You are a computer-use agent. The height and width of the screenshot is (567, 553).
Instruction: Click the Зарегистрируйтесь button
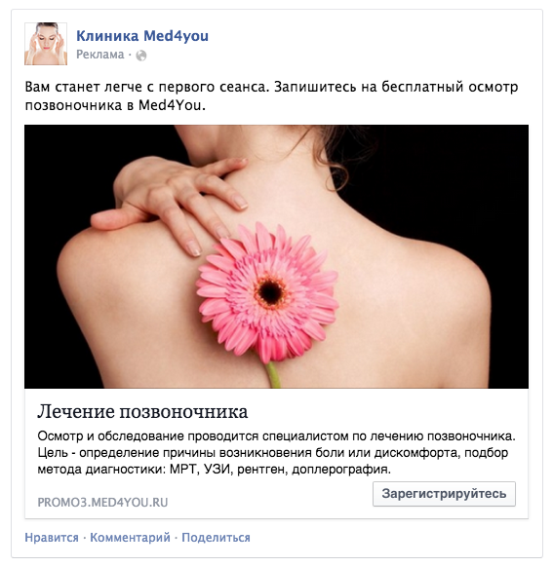444,494
